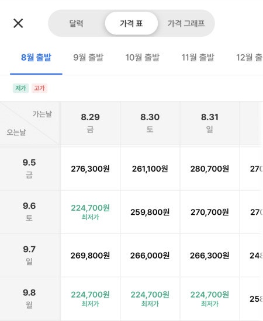Switch to 달력 calendar view
Image resolution: width=263 pixels, height=321 pixels.
(76, 23)
